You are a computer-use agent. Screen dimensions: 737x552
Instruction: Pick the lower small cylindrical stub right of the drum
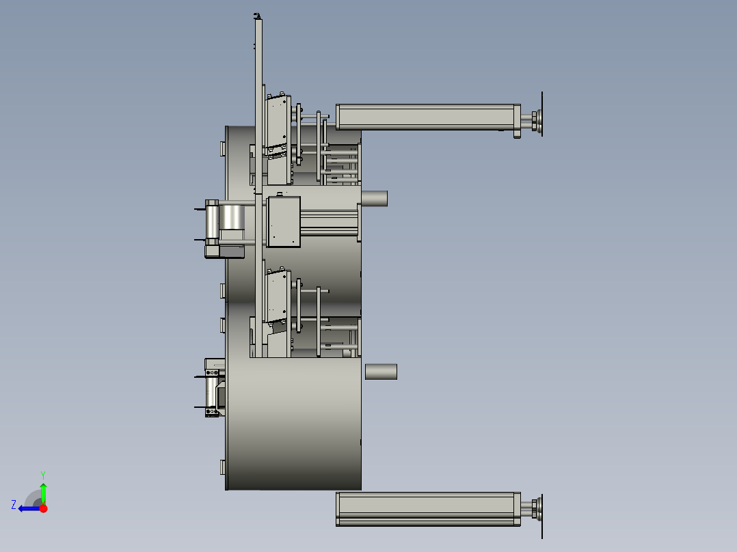[381, 372]
